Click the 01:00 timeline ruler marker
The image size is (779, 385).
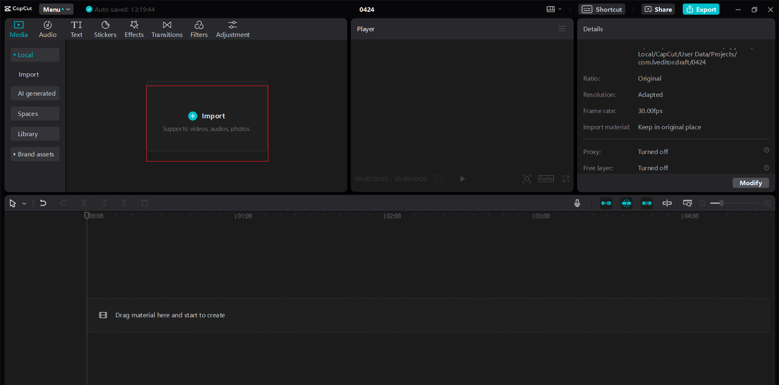pyautogui.click(x=243, y=216)
